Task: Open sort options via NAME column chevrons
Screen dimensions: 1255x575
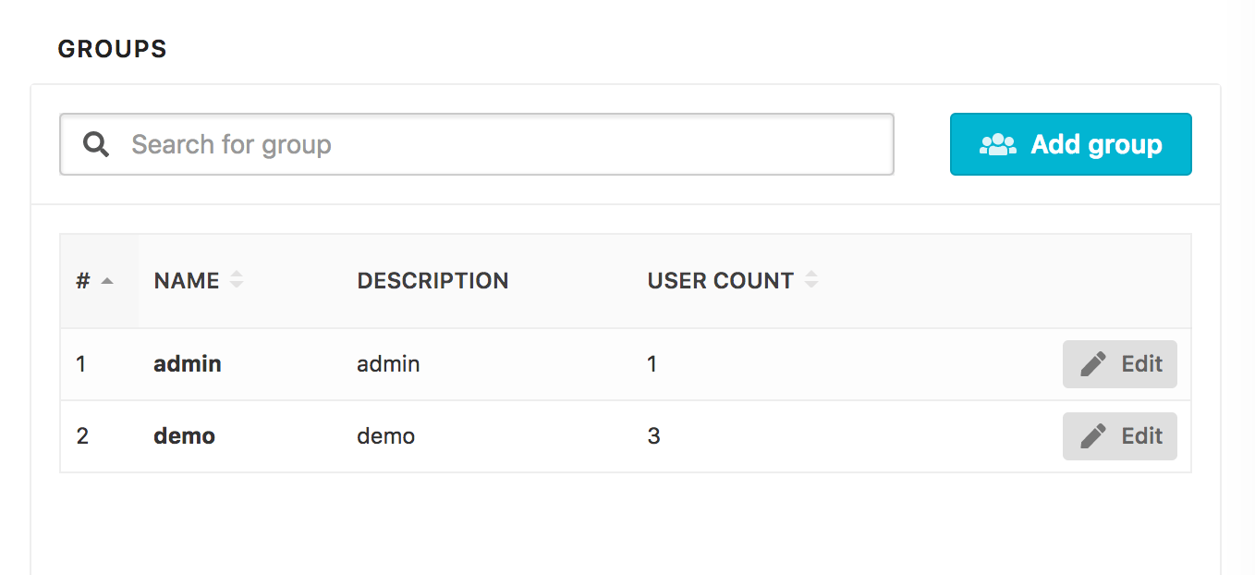Action: click(x=238, y=280)
